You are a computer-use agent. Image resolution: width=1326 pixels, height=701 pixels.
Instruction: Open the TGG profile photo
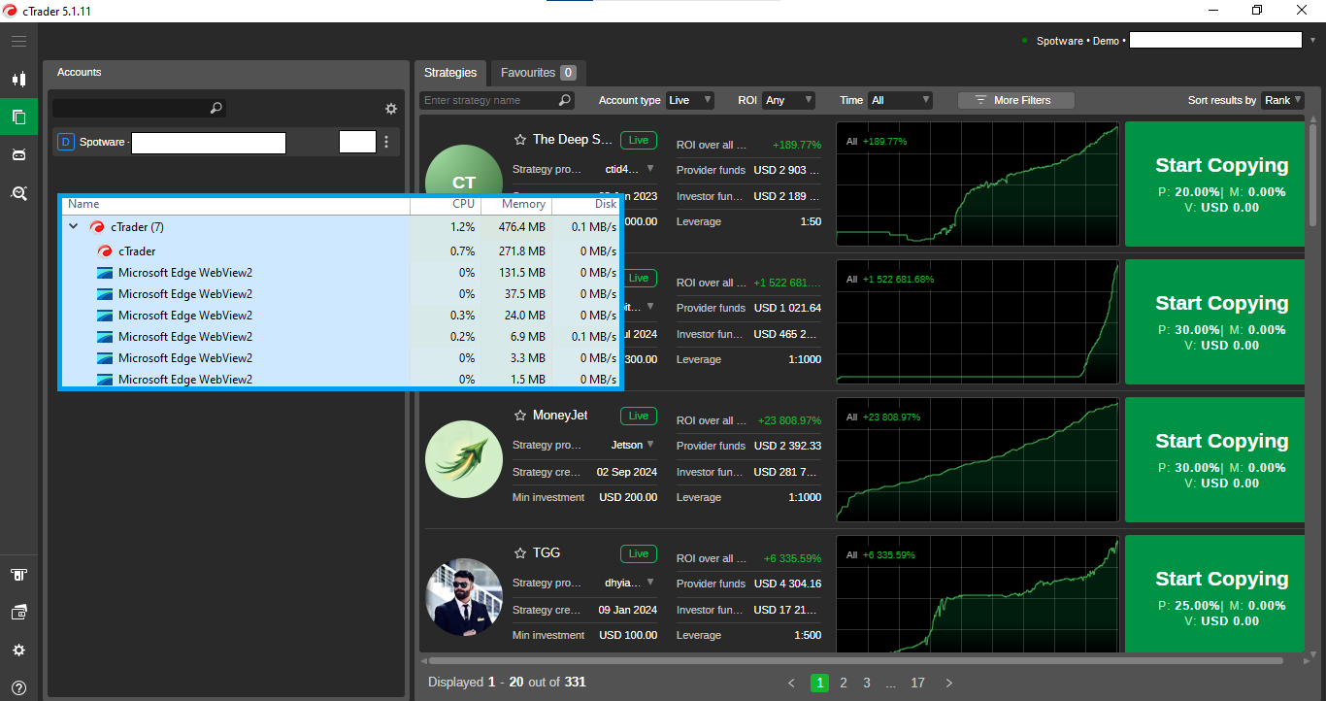click(464, 597)
